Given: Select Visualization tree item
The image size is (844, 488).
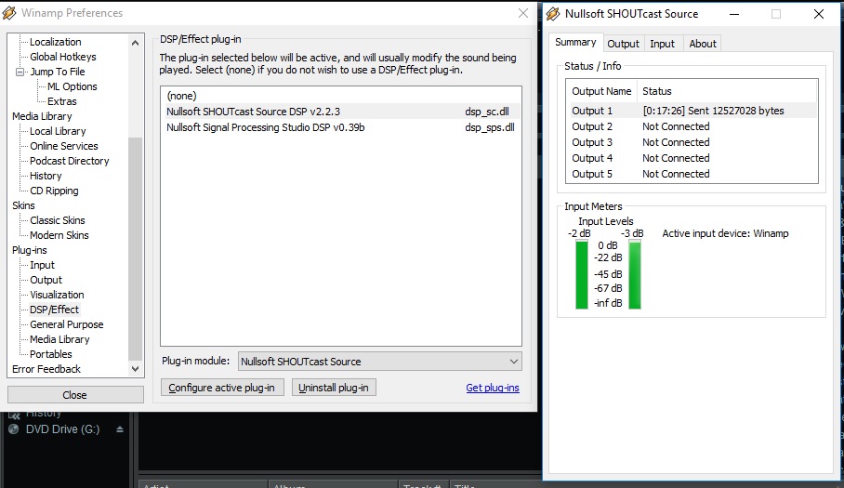Looking at the screenshot, I should (57, 295).
